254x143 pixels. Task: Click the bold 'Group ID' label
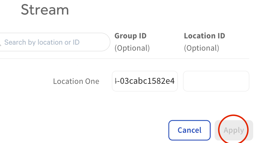pos(130,36)
